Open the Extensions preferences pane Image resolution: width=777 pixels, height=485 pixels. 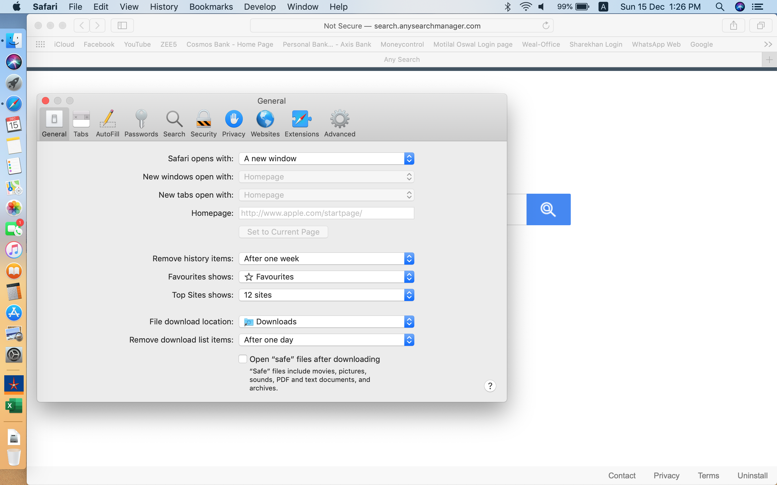pyautogui.click(x=301, y=123)
